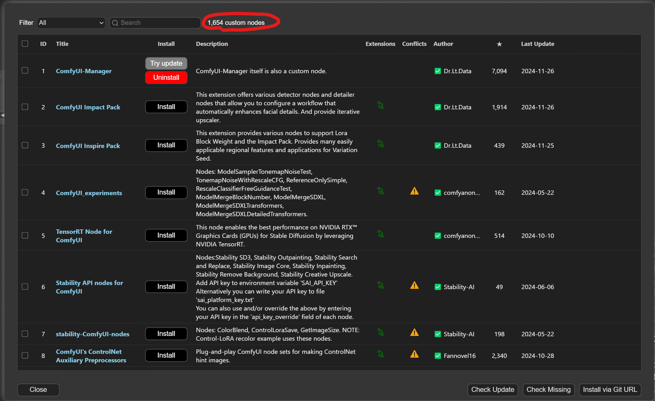Install stability-ComfyUI-nodes
The image size is (655, 401).
166,334
